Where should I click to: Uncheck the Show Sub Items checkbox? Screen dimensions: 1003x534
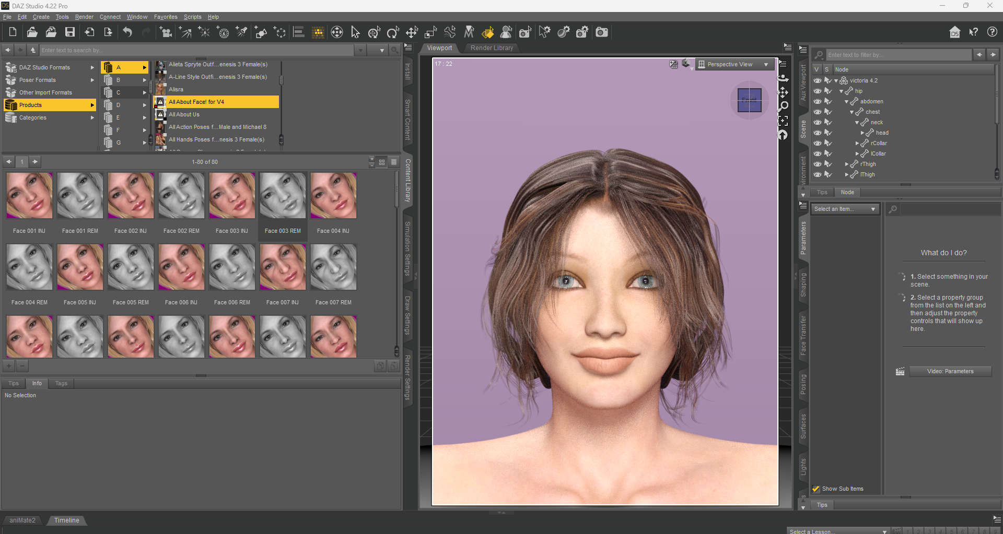coord(816,489)
